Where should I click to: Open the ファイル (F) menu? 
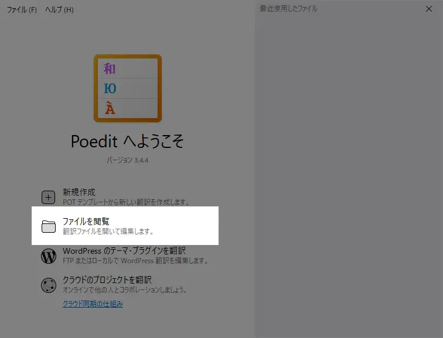pyautogui.click(x=22, y=10)
